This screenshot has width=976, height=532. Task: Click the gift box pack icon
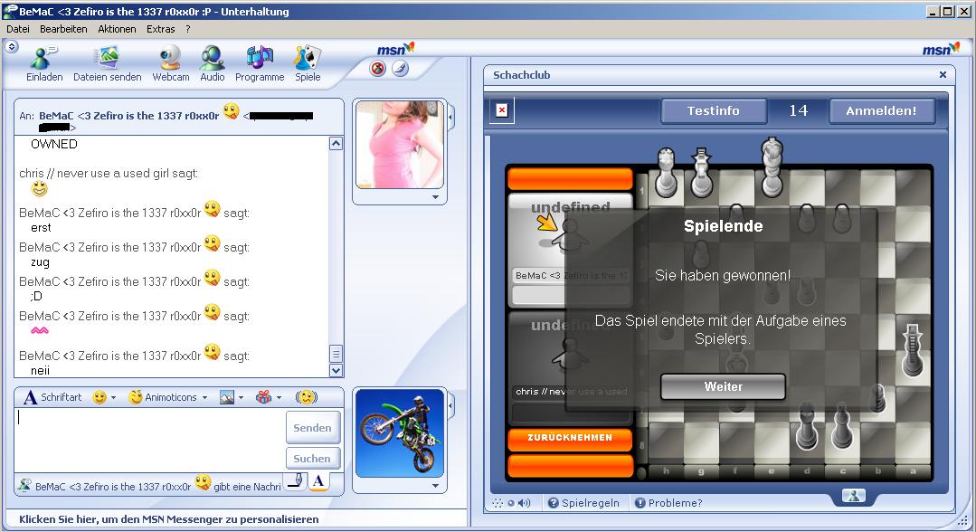[264, 397]
